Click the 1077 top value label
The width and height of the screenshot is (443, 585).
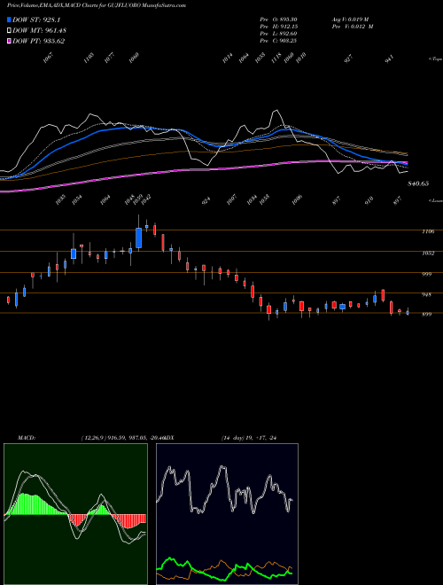click(x=109, y=58)
